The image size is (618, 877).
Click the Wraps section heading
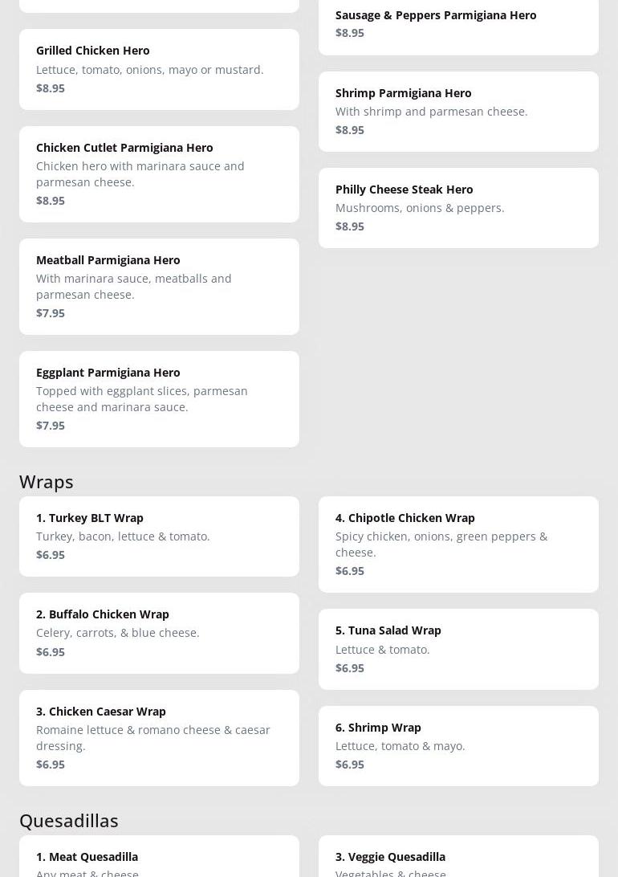tap(47, 482)
